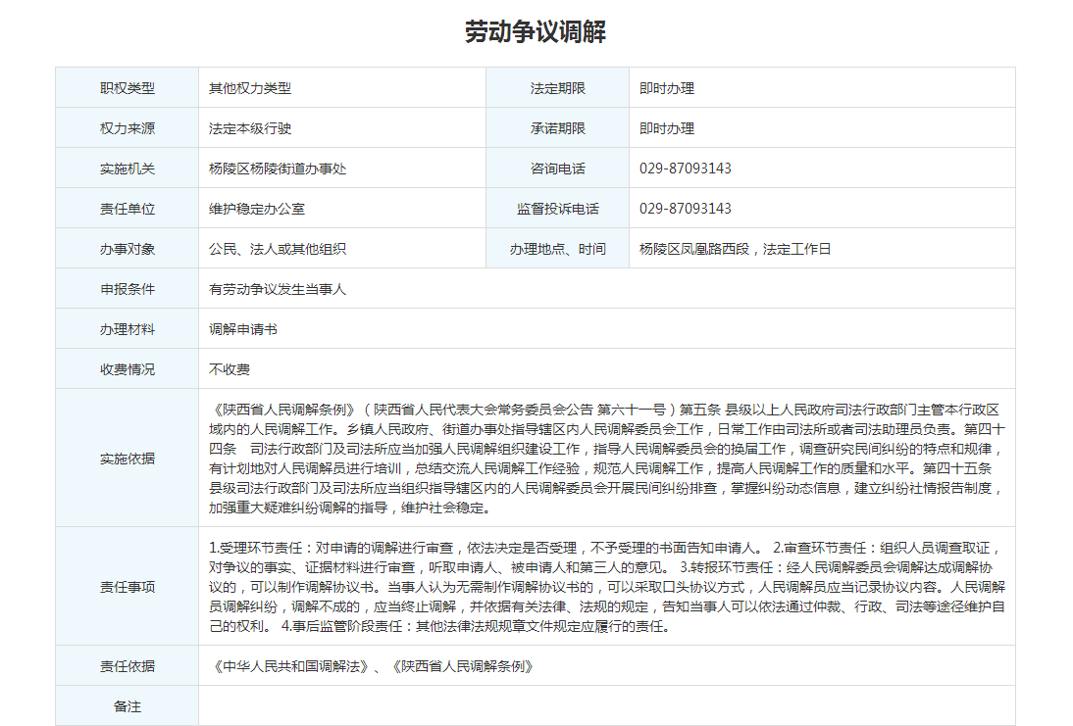The width and height of the screenshot is (1073, 726).
Task: Click the 法定本级行驶 cell
Action: [250, 128]
